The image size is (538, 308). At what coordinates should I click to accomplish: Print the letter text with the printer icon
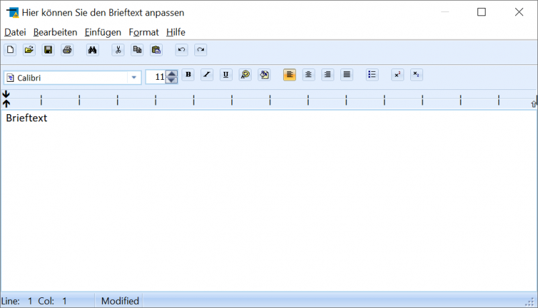coord(67,50)
